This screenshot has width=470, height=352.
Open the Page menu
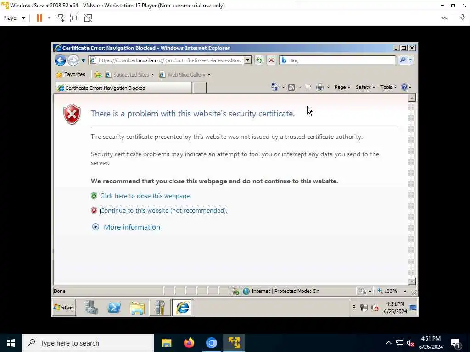point(342,87)
